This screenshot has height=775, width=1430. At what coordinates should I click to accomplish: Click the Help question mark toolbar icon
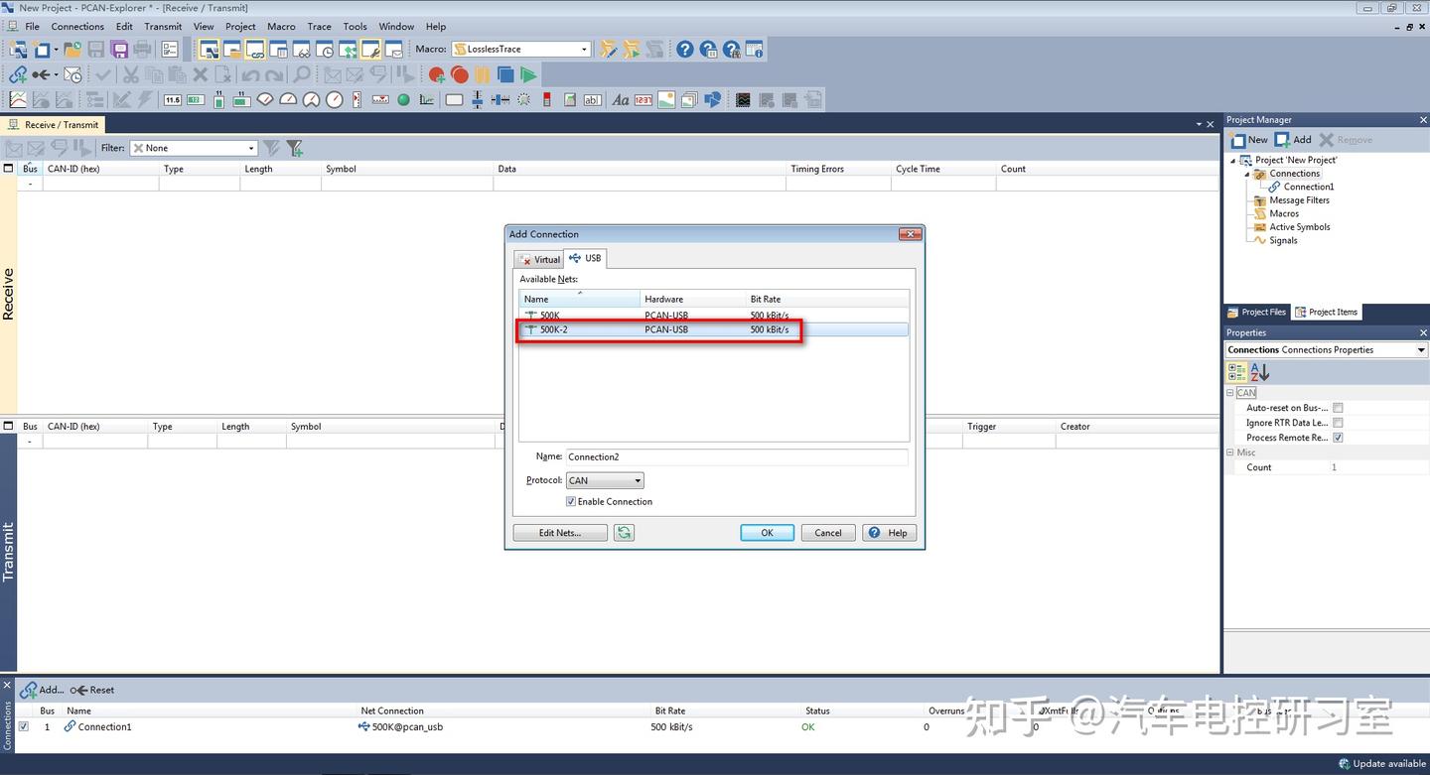[x=685, y=49]
